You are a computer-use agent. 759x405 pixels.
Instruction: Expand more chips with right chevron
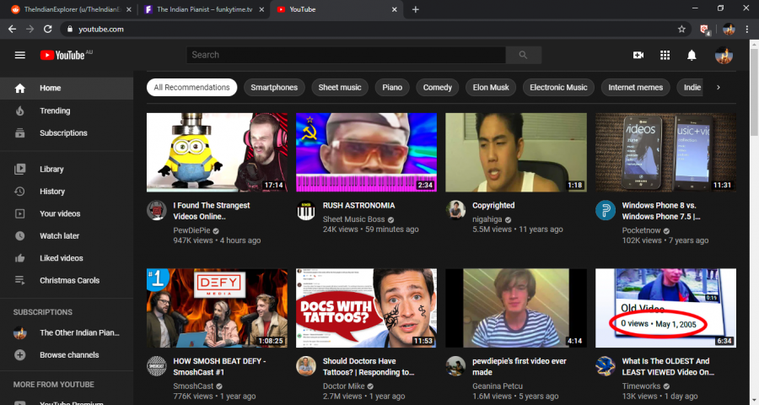coord(719,88)
